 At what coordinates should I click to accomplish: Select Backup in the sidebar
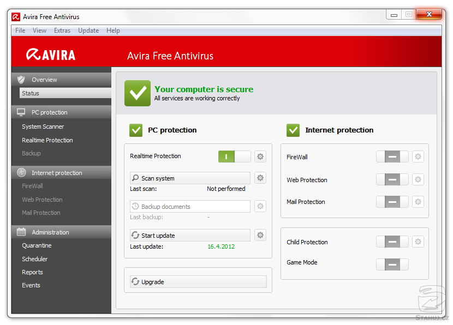pos(31,153)
